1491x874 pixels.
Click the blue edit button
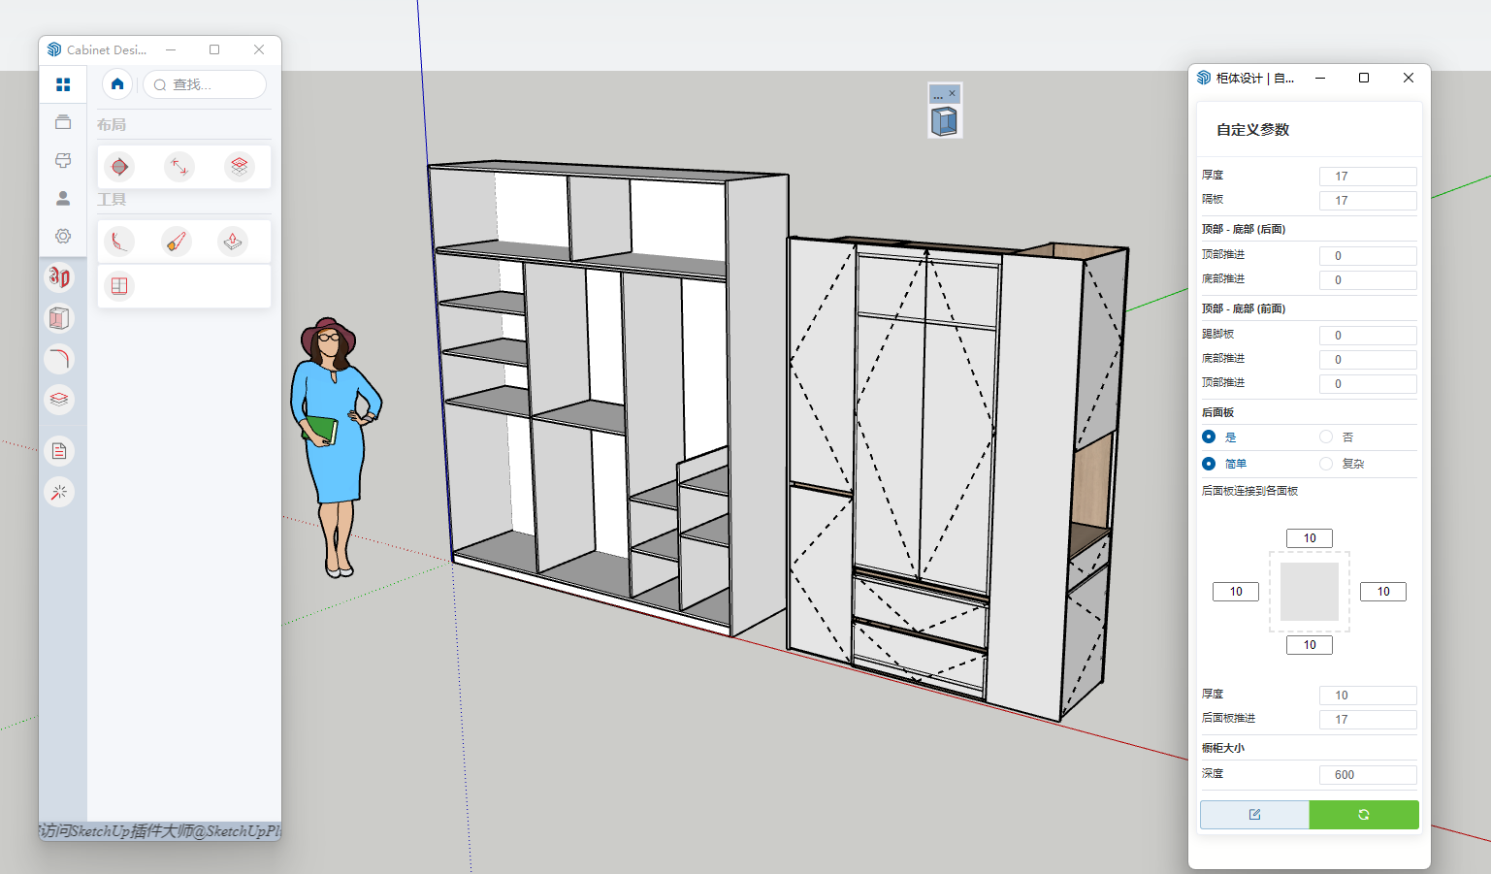[1254, 815]
